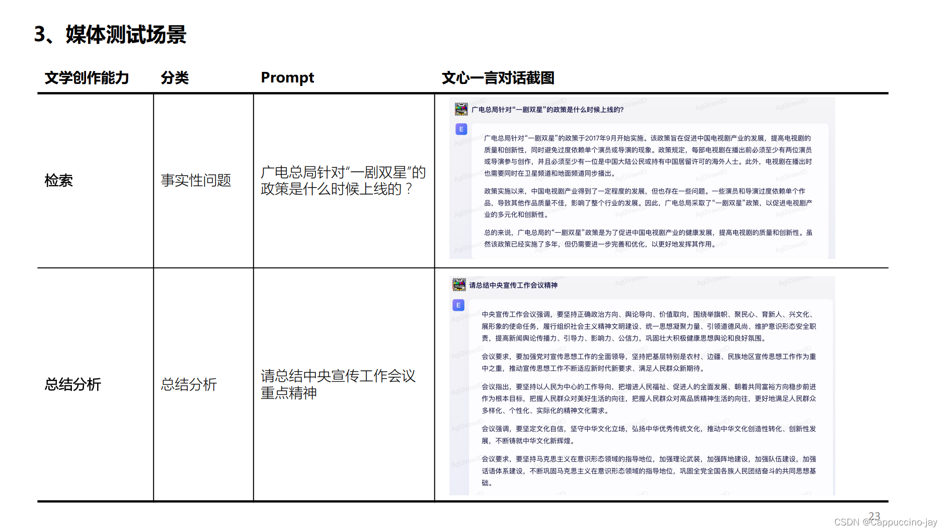Image resolution: width=945 pixels, height=532 pixels.
Task: Click the column header 分类
Action: (175, 78)
